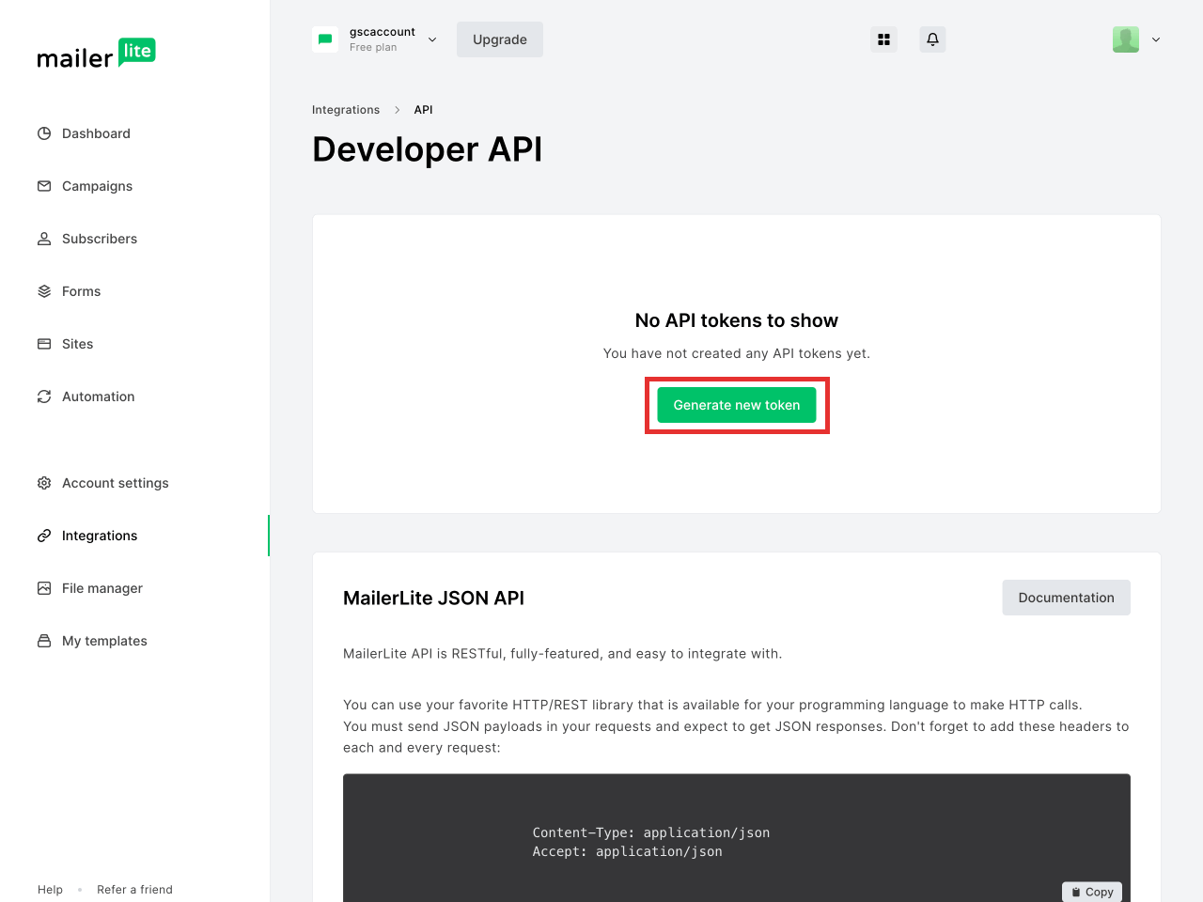1203x902 pixels.
Task: Open the Refer a friend link
Action: tap(134, 890)
